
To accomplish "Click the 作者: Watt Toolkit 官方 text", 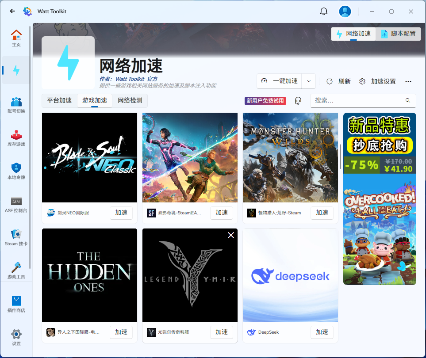I will pyautogui.click(x=128, y=79).
